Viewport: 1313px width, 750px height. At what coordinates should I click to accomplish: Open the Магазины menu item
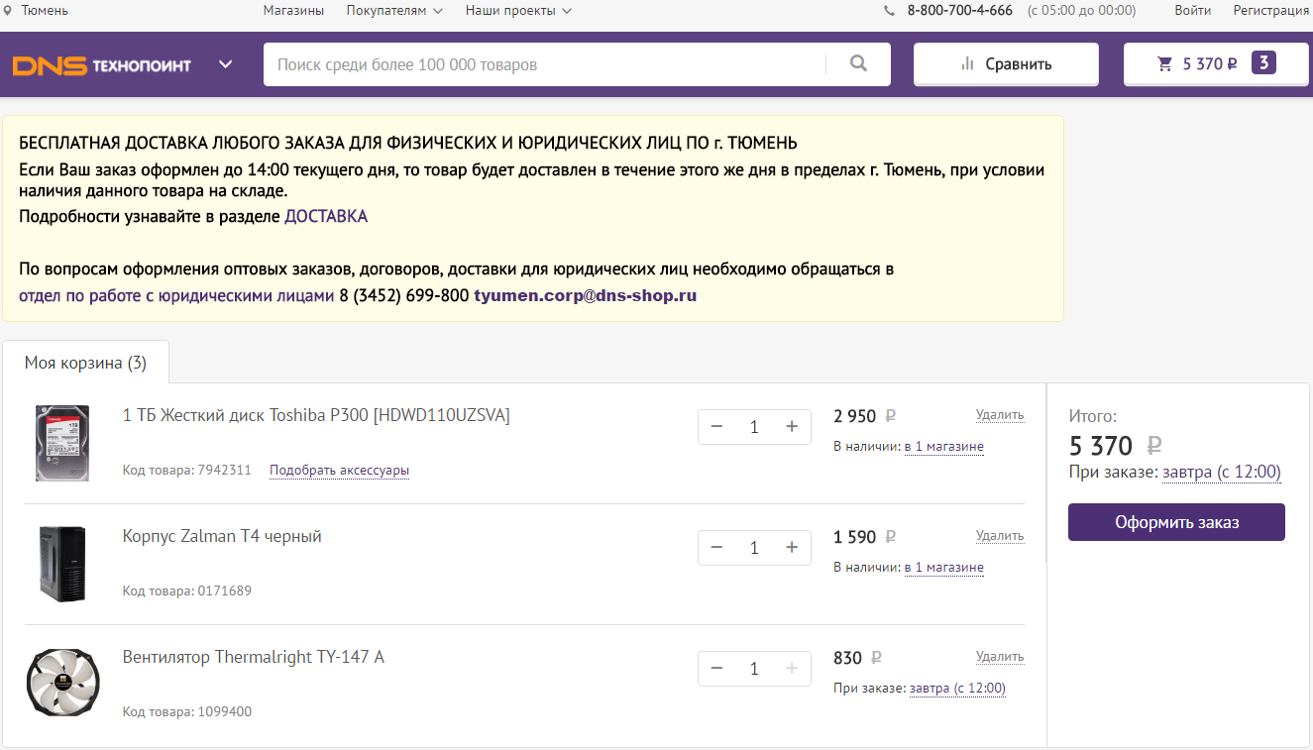coord(293,11)
